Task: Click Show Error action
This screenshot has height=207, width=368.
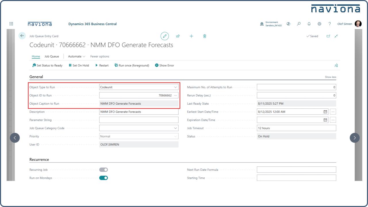Action: (164, 66)
